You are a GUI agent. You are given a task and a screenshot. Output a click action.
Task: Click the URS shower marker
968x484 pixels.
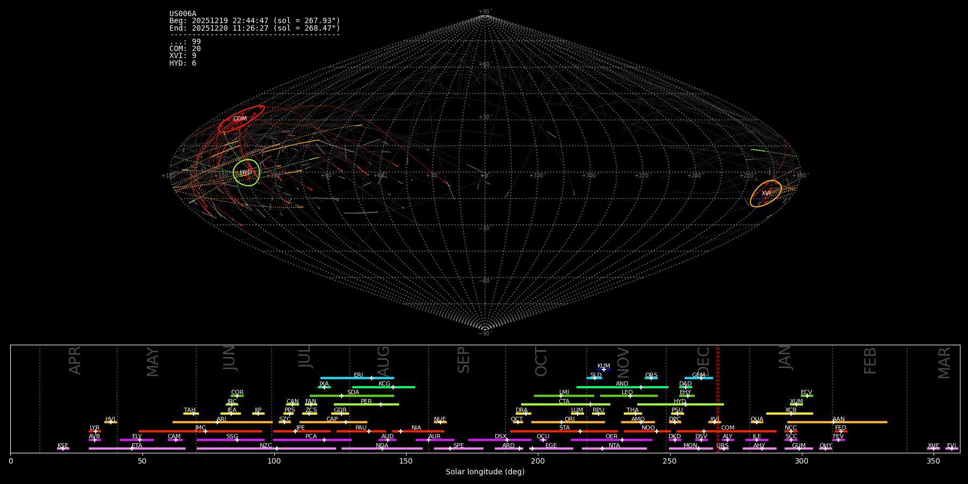click(x=723, y=449)
